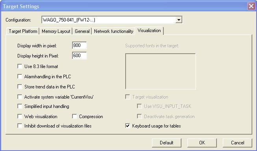This screenshot has height=151, width=257.
Task: Select the Visualization tab
Action: [149, 31]
